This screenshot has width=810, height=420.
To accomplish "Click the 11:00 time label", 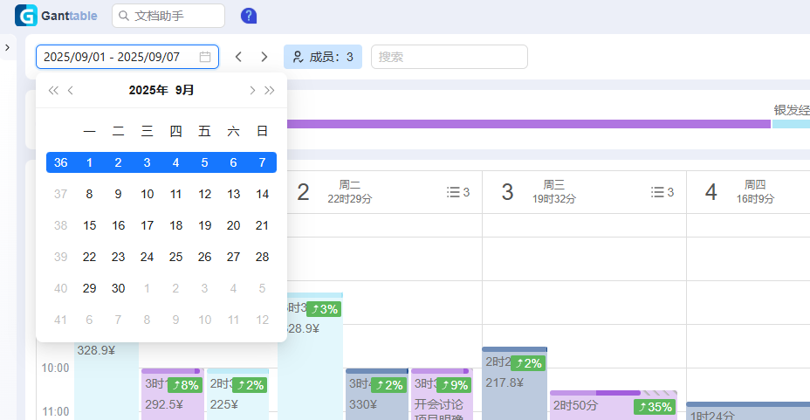I will click(55, 412).
